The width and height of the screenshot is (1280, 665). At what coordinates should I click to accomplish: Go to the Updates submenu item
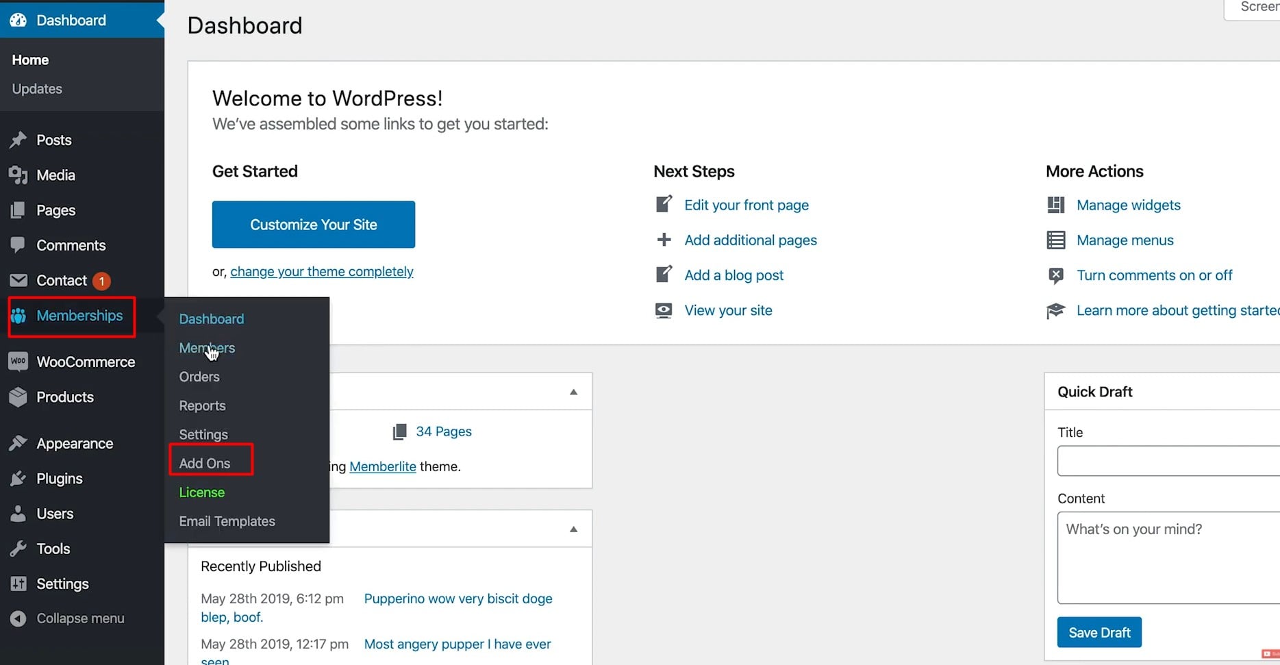tap(37, 88)
